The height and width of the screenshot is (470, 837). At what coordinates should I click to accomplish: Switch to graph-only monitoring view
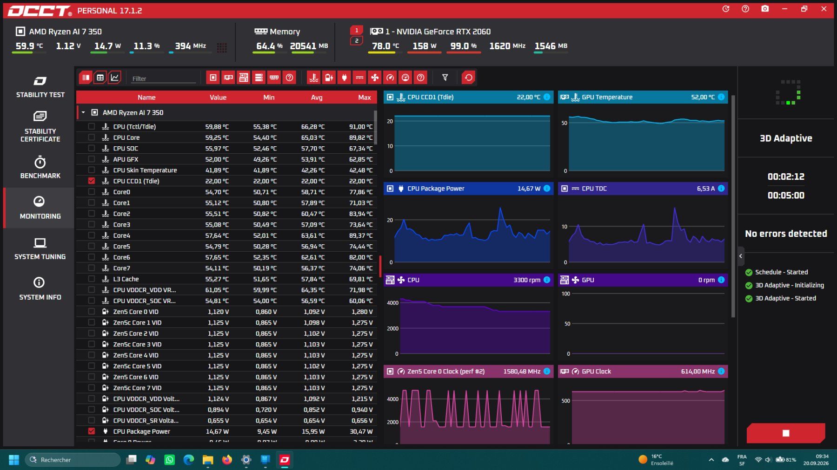coord(114,78)
